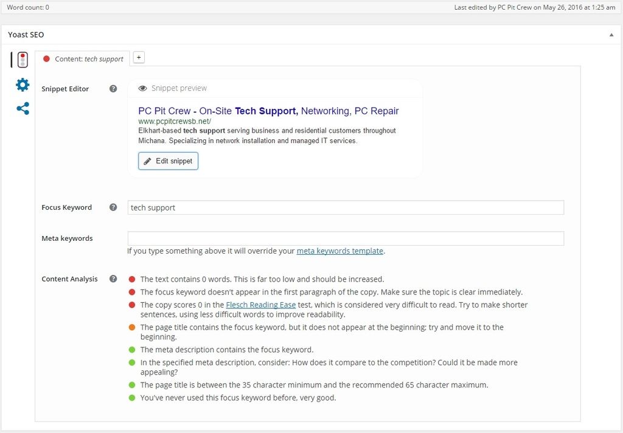Screen dimensions: 623x433
Task: Click the Meta keywords label
Action: [67, 238]
